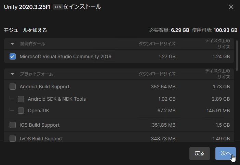Image resolution: width=240 pixels, height=165 pixels.
Task: Enable iOS Build Support checkbox
Action: coord(13,125)
